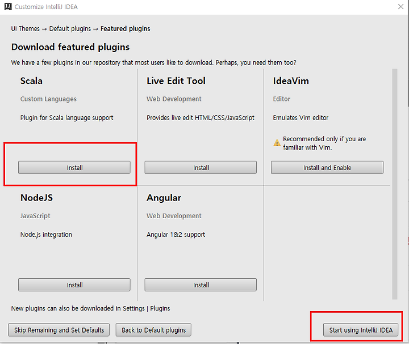Screen dimensions: 409x344
Task: Select the UI Themes breadcrumb step
Action: 26,29
